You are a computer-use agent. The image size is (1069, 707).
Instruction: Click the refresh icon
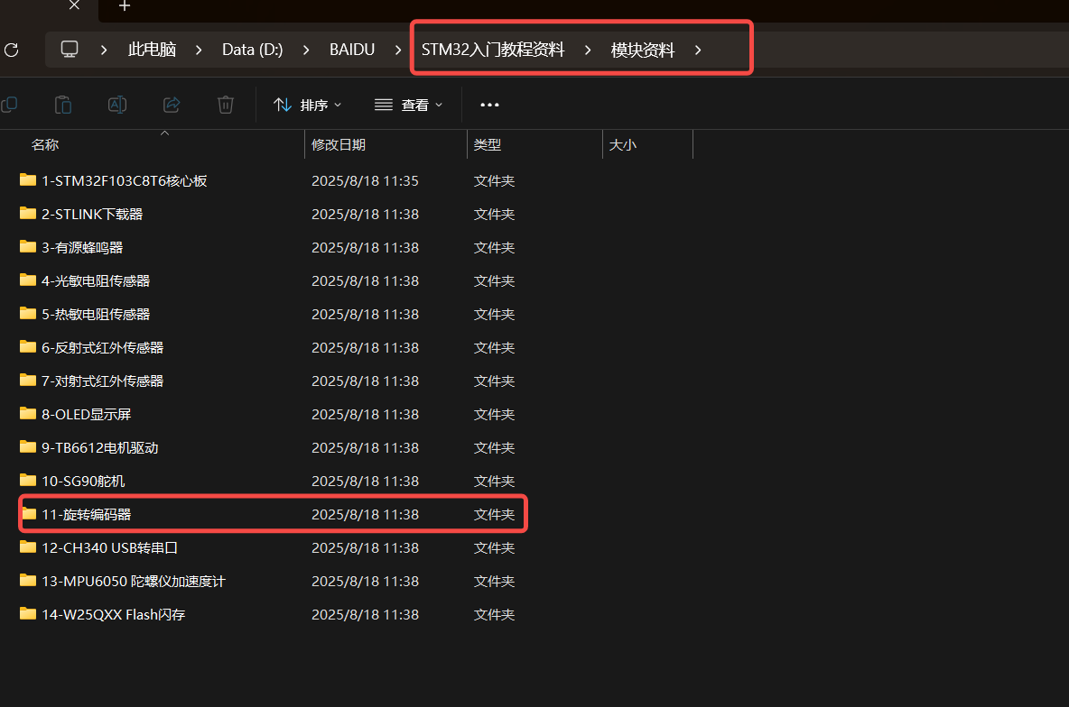click(11, 50)
